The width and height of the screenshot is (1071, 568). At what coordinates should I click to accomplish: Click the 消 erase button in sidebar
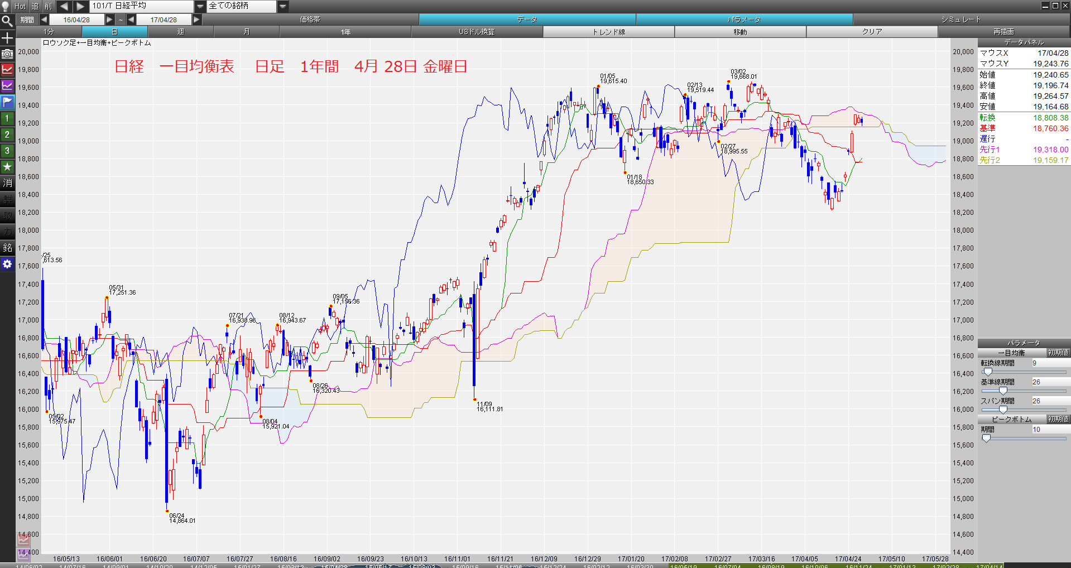[x=7, y=183]
